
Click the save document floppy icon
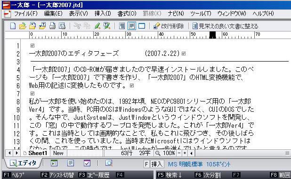coord(32,26)
